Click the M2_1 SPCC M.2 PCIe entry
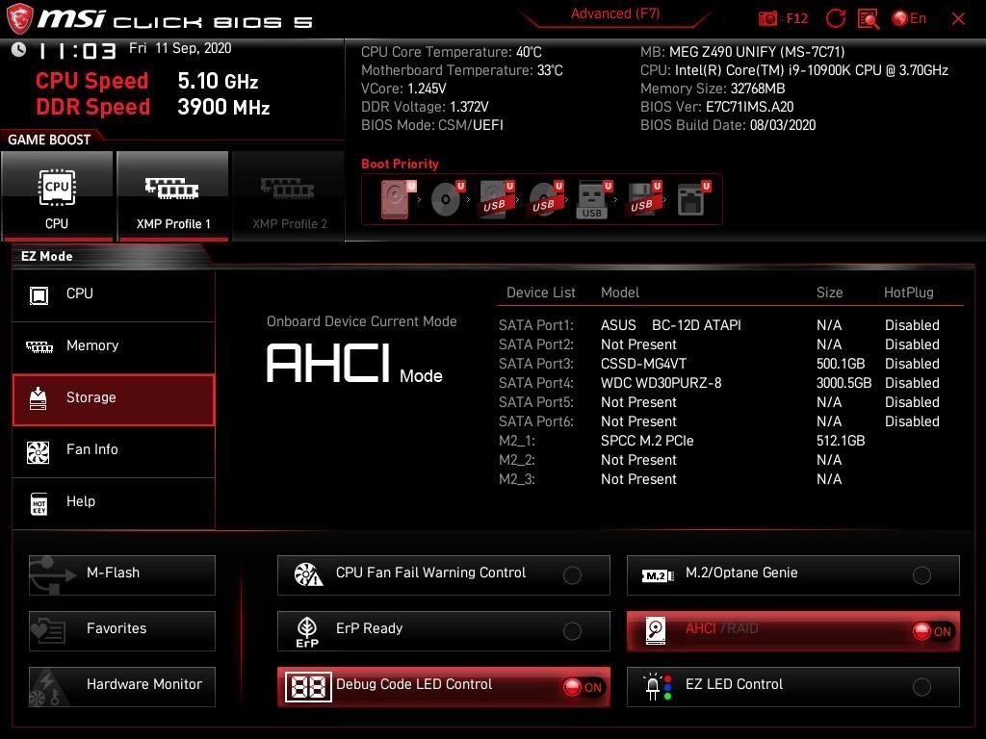 pos(647,441)
